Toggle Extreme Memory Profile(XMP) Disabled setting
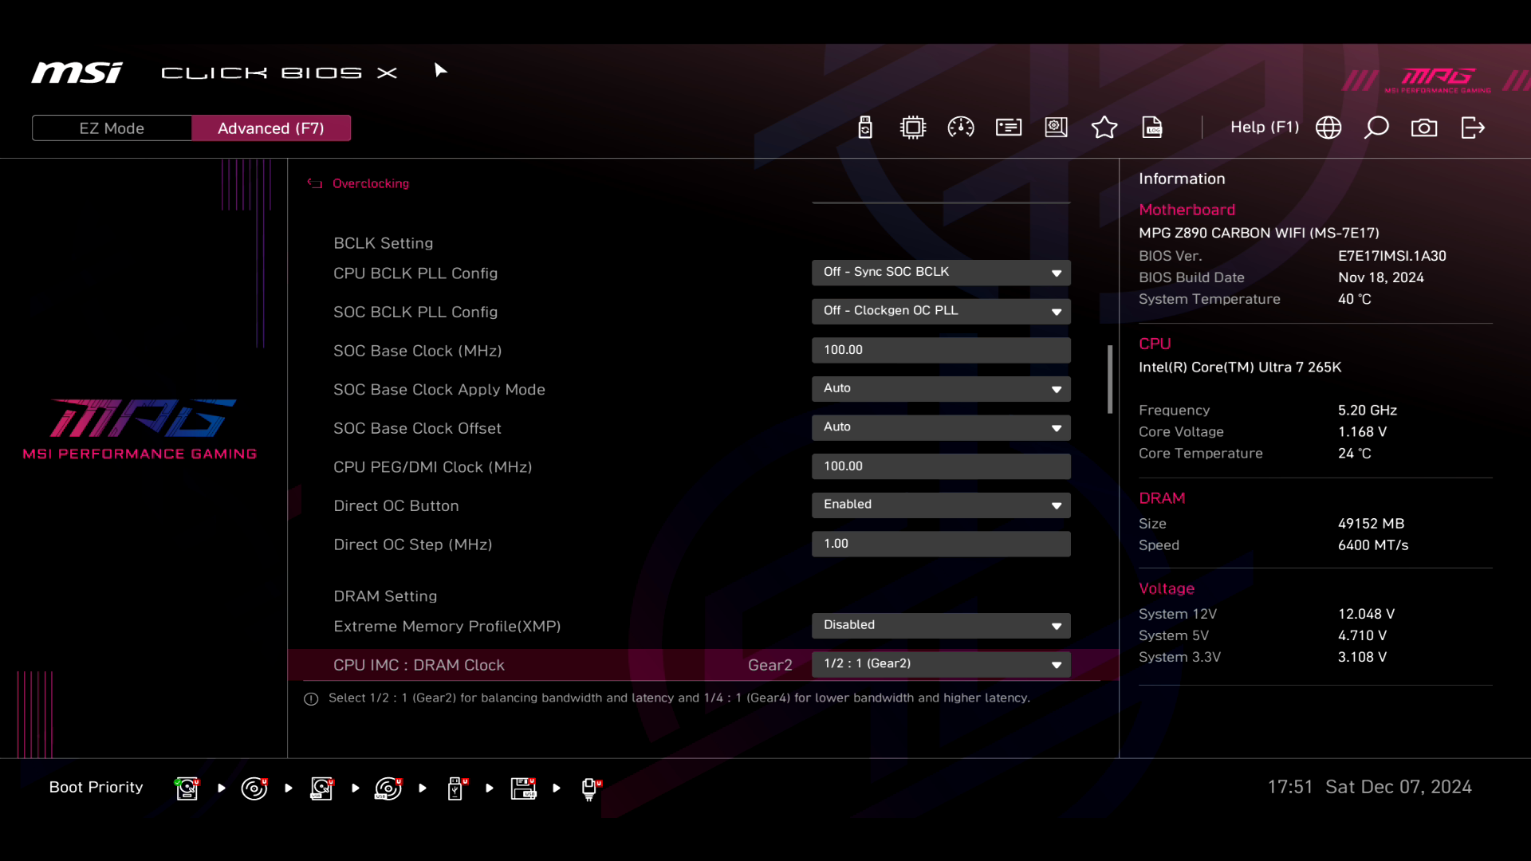 941,625
